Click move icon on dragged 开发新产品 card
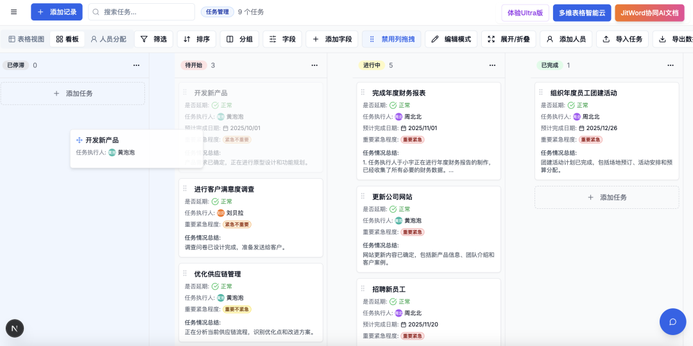 [80, 140]
